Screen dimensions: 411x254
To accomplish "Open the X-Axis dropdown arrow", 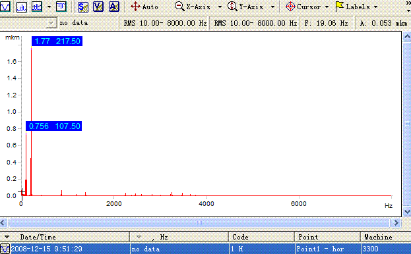I will [220, 7].
